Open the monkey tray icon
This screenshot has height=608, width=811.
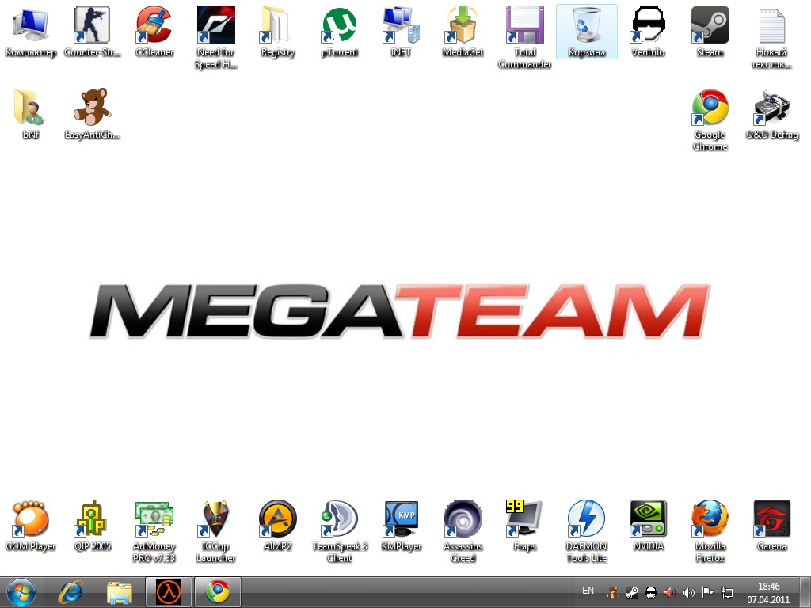612,592
